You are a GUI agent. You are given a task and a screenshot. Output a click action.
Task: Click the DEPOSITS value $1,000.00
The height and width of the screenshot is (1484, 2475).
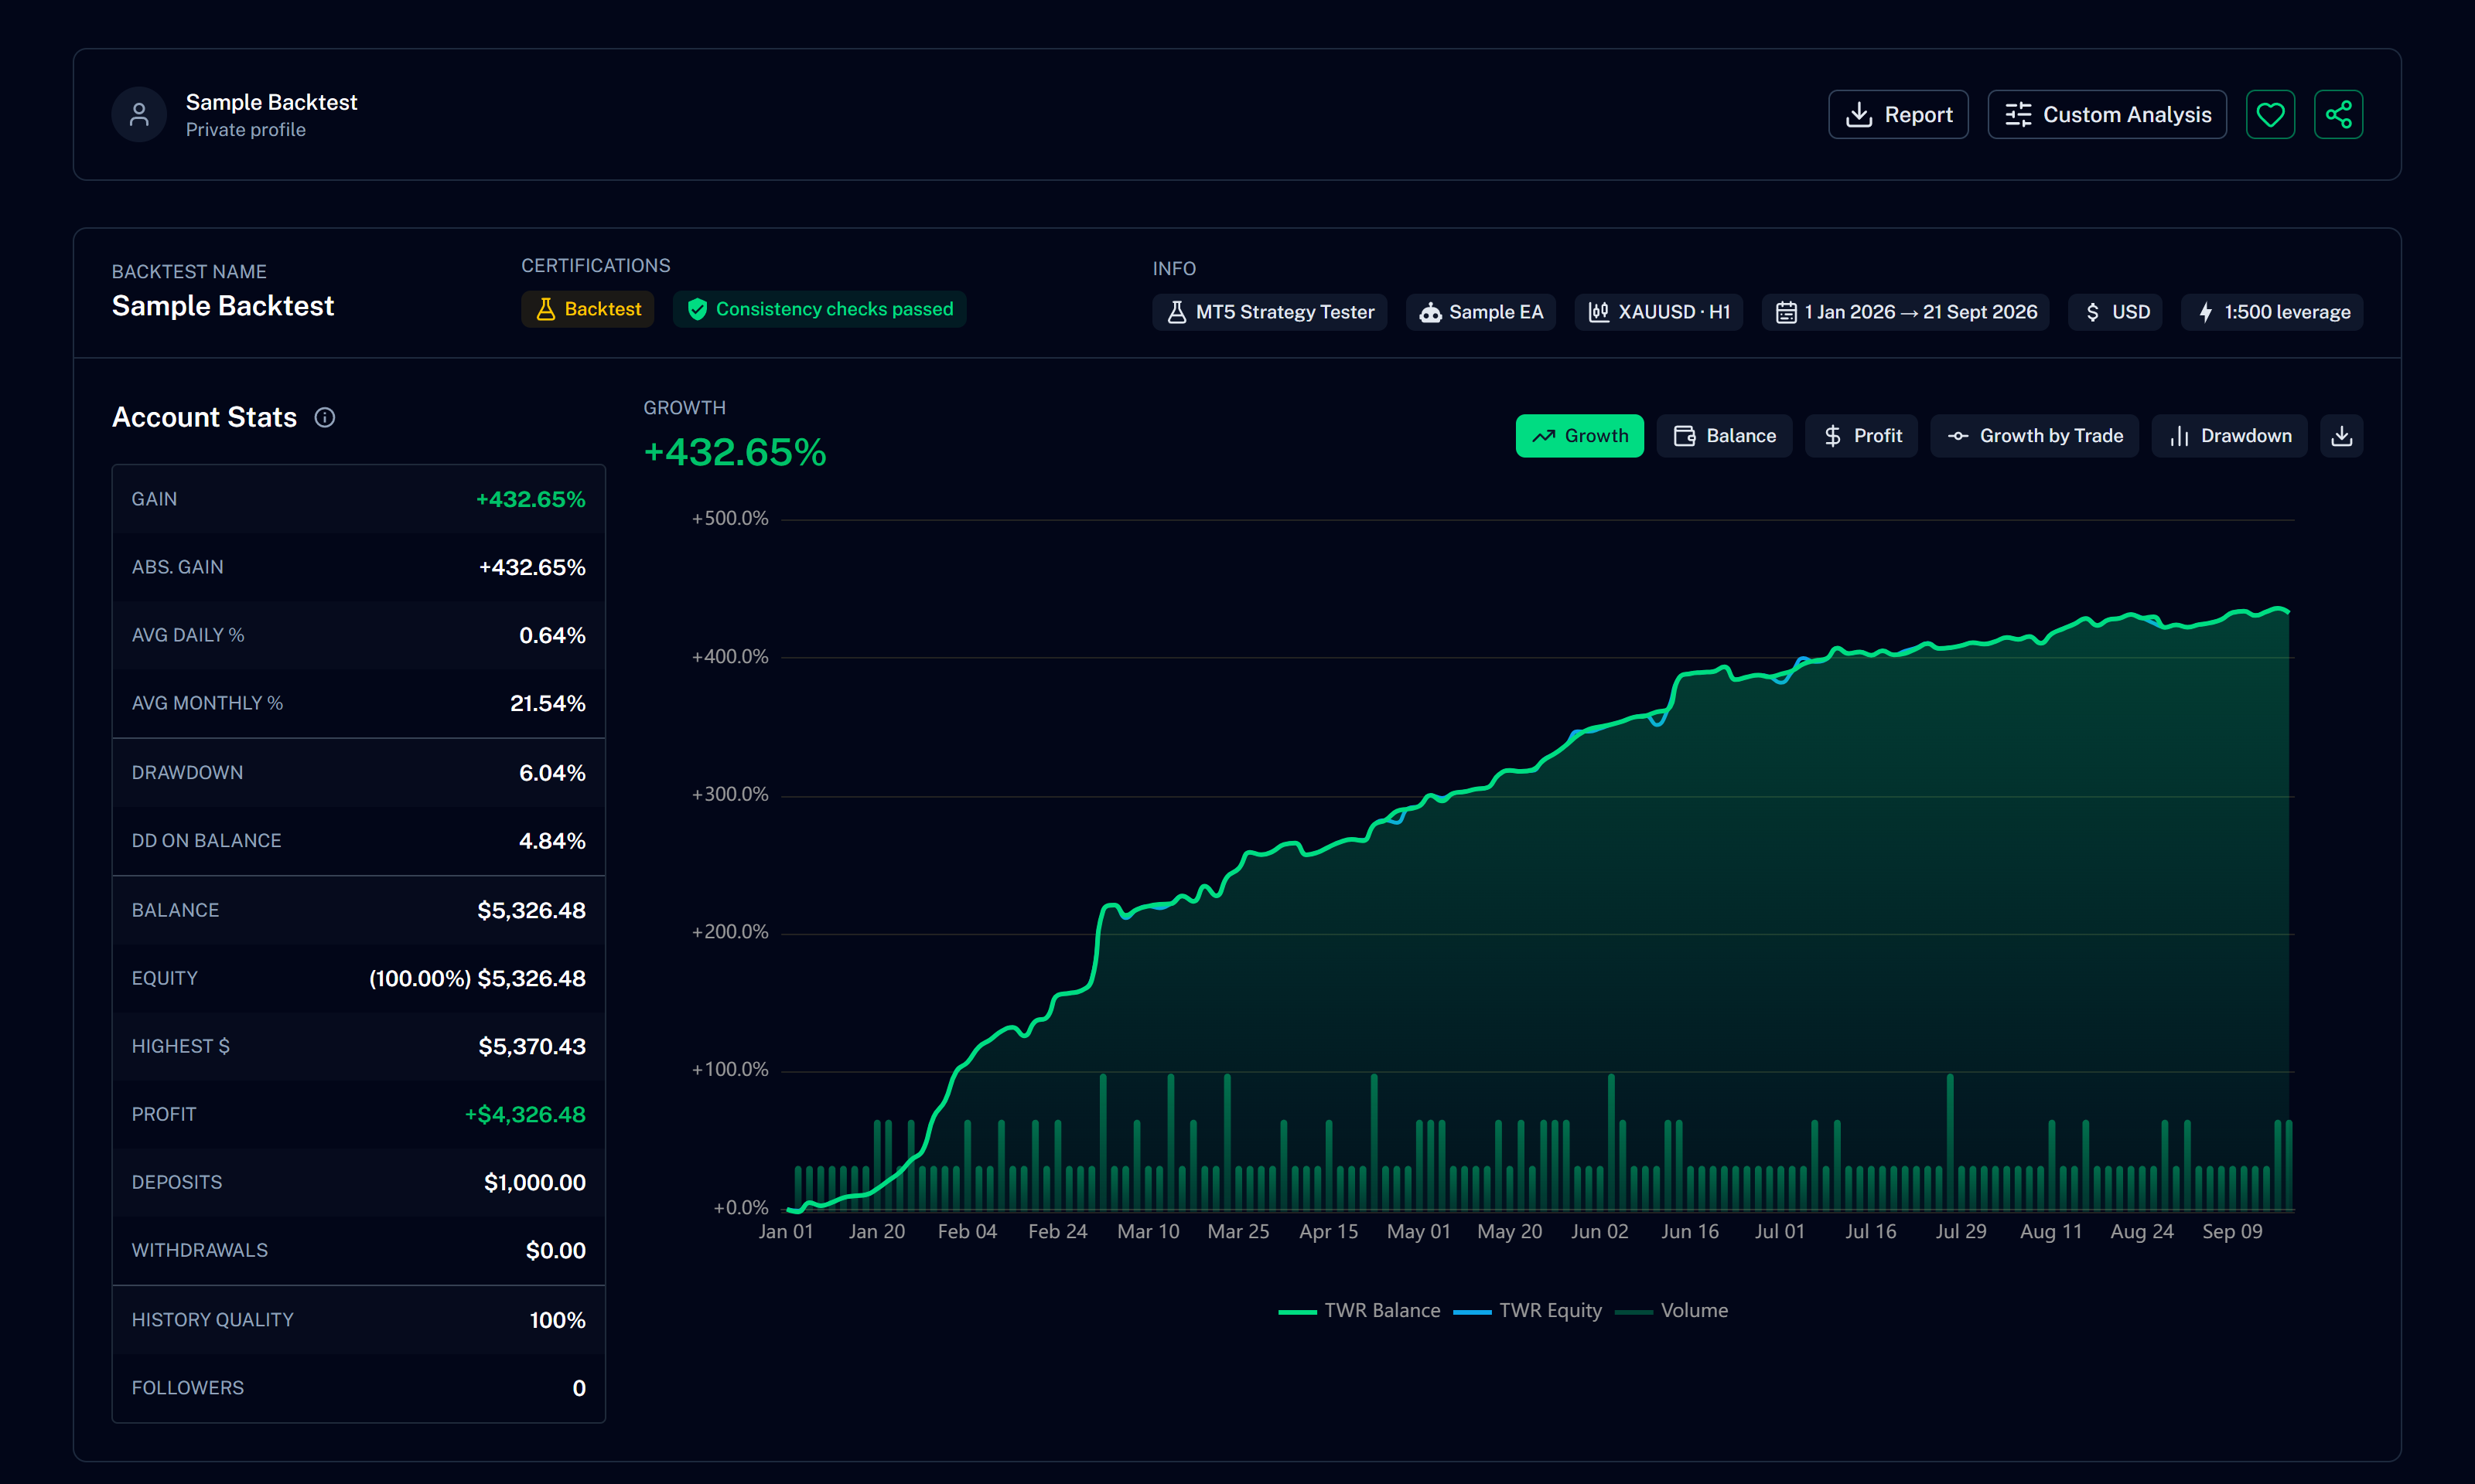pyautogui.click(x=535, y=1182)
